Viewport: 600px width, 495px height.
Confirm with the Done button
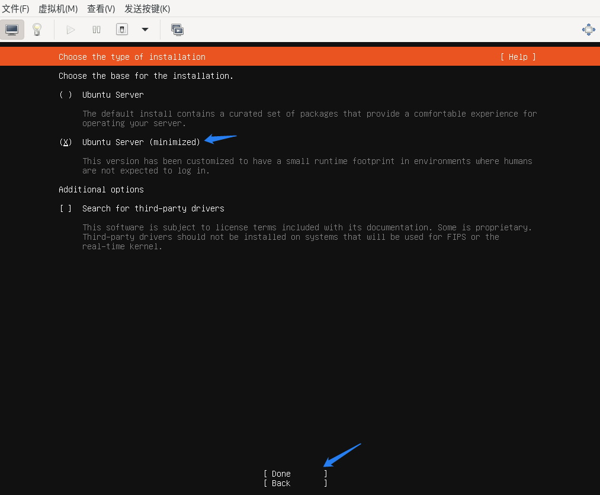click(296, 474)
